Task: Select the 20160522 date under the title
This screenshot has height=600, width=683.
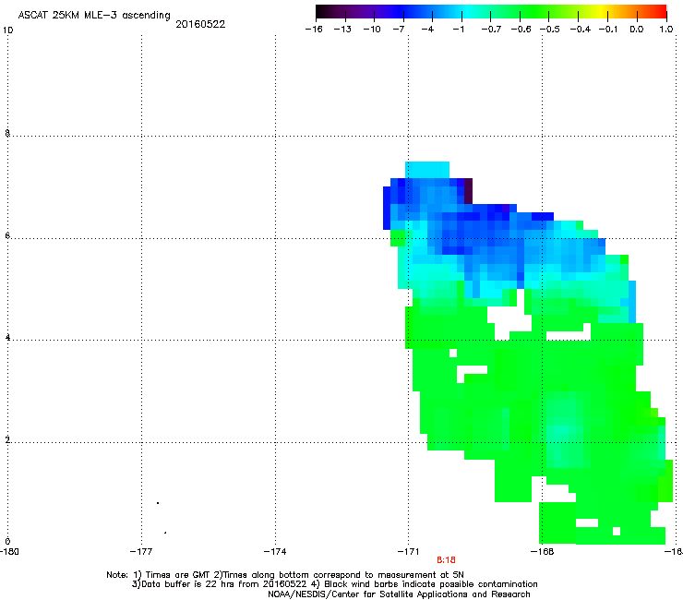Action: coord(200,24)
